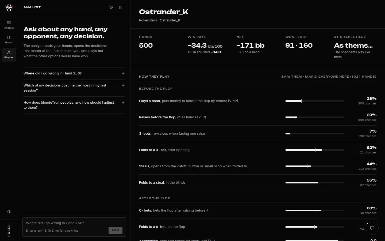Click the 60% c-bets value
Screen dimensions: 385x241
click(x=371, y=208)
